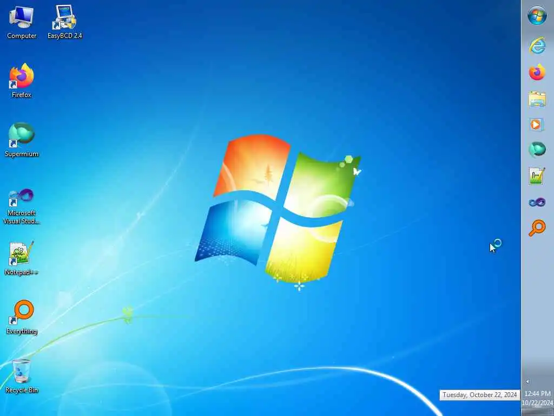
Task: Select the 'Supermium' label text
Action: [x=22, y=154]
